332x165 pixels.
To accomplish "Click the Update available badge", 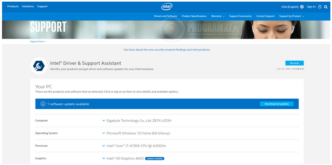I will (x=155, y=158).
